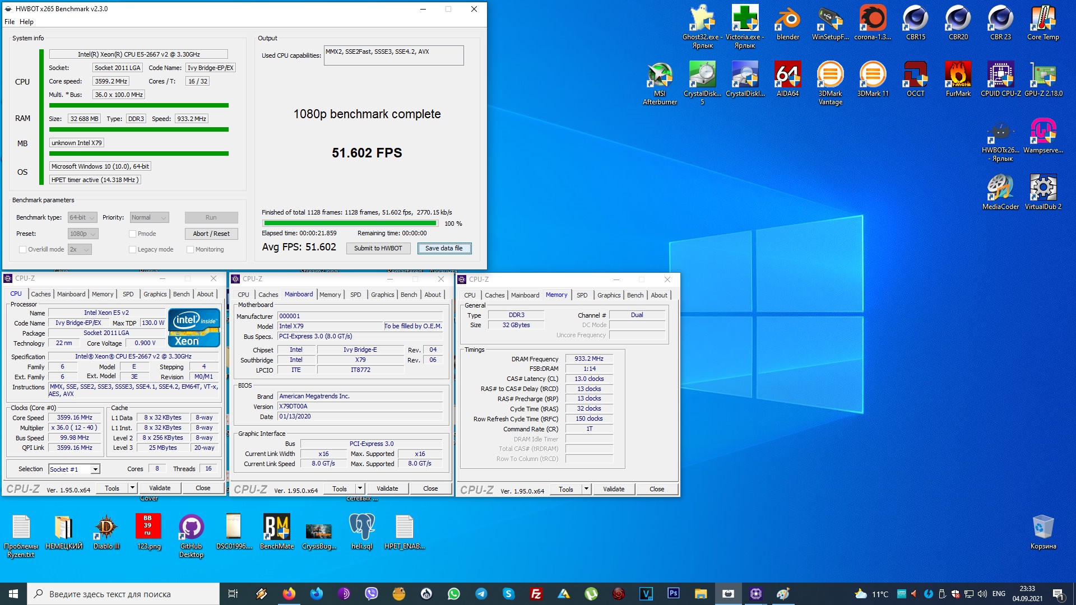Open 3DMark 11 desktop icon

click(873, 79)
